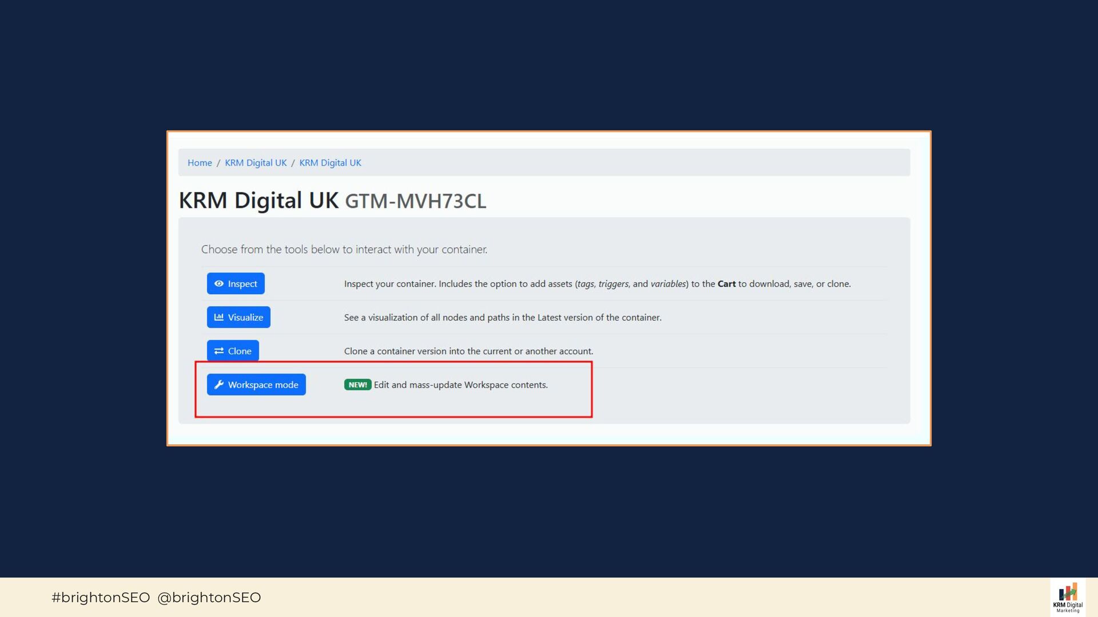Click the bar chart icon on Visualize
The image size is (1098, 617).
[x=218, y=317]
